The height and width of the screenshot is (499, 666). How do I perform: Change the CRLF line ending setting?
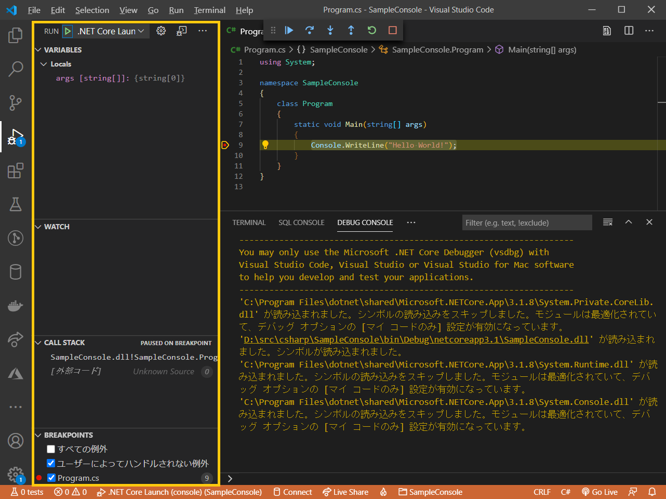click(542, 492)
